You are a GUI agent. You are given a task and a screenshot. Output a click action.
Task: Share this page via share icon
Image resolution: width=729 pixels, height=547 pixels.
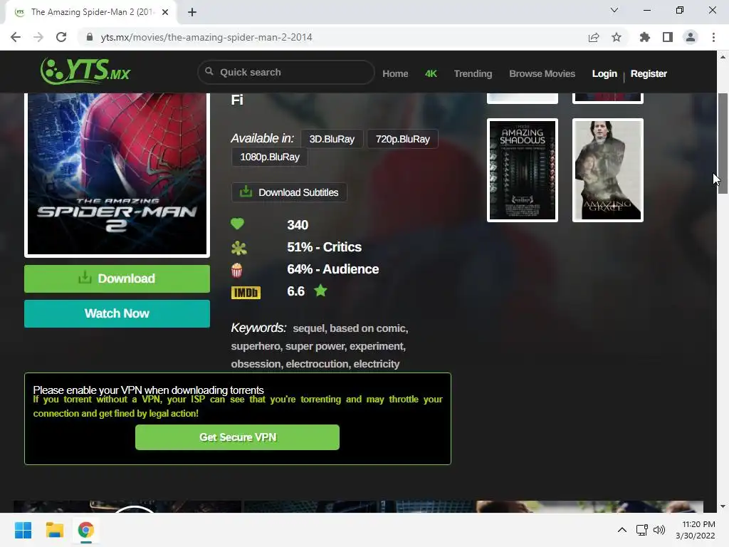tap(594, 37)
